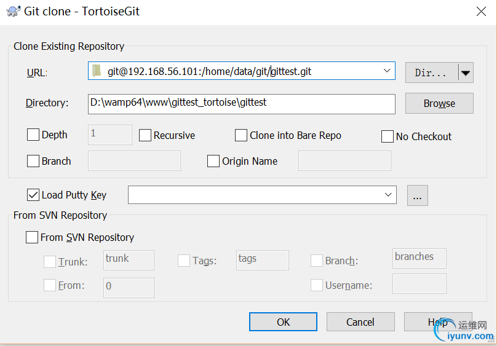Enable the Branch checkbox under Clone Existing Repository
The width and height of the screenshot is (497, 346).
click(x=33, y=161)
